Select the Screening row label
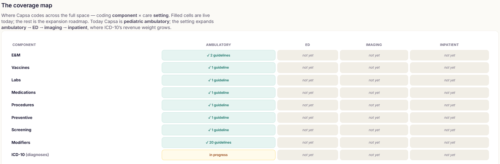 click(x=21, y=130)
